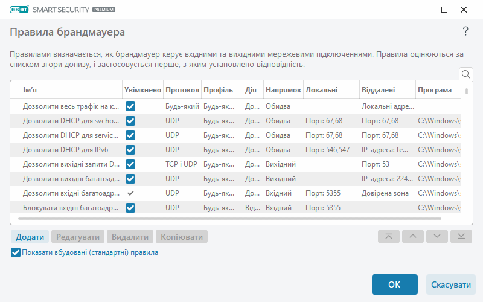Image resolution: width=483 pixels, height=302 pixels.
Task: Disable rule 'Дозволити DHCP для IPv6'
Action: 130,150
